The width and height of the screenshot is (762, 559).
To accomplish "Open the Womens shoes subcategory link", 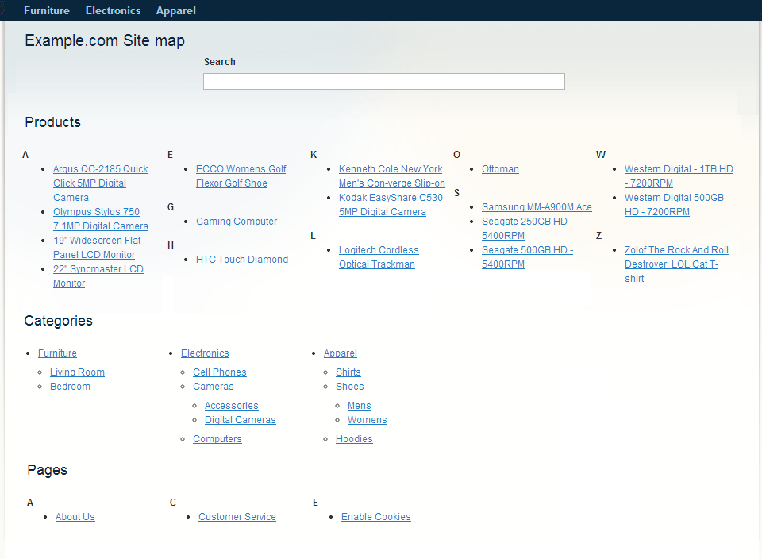I will click(x=368, y=420).
